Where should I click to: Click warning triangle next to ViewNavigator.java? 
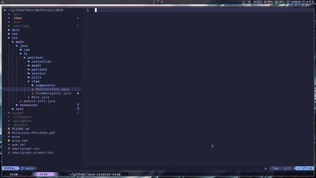78,93
